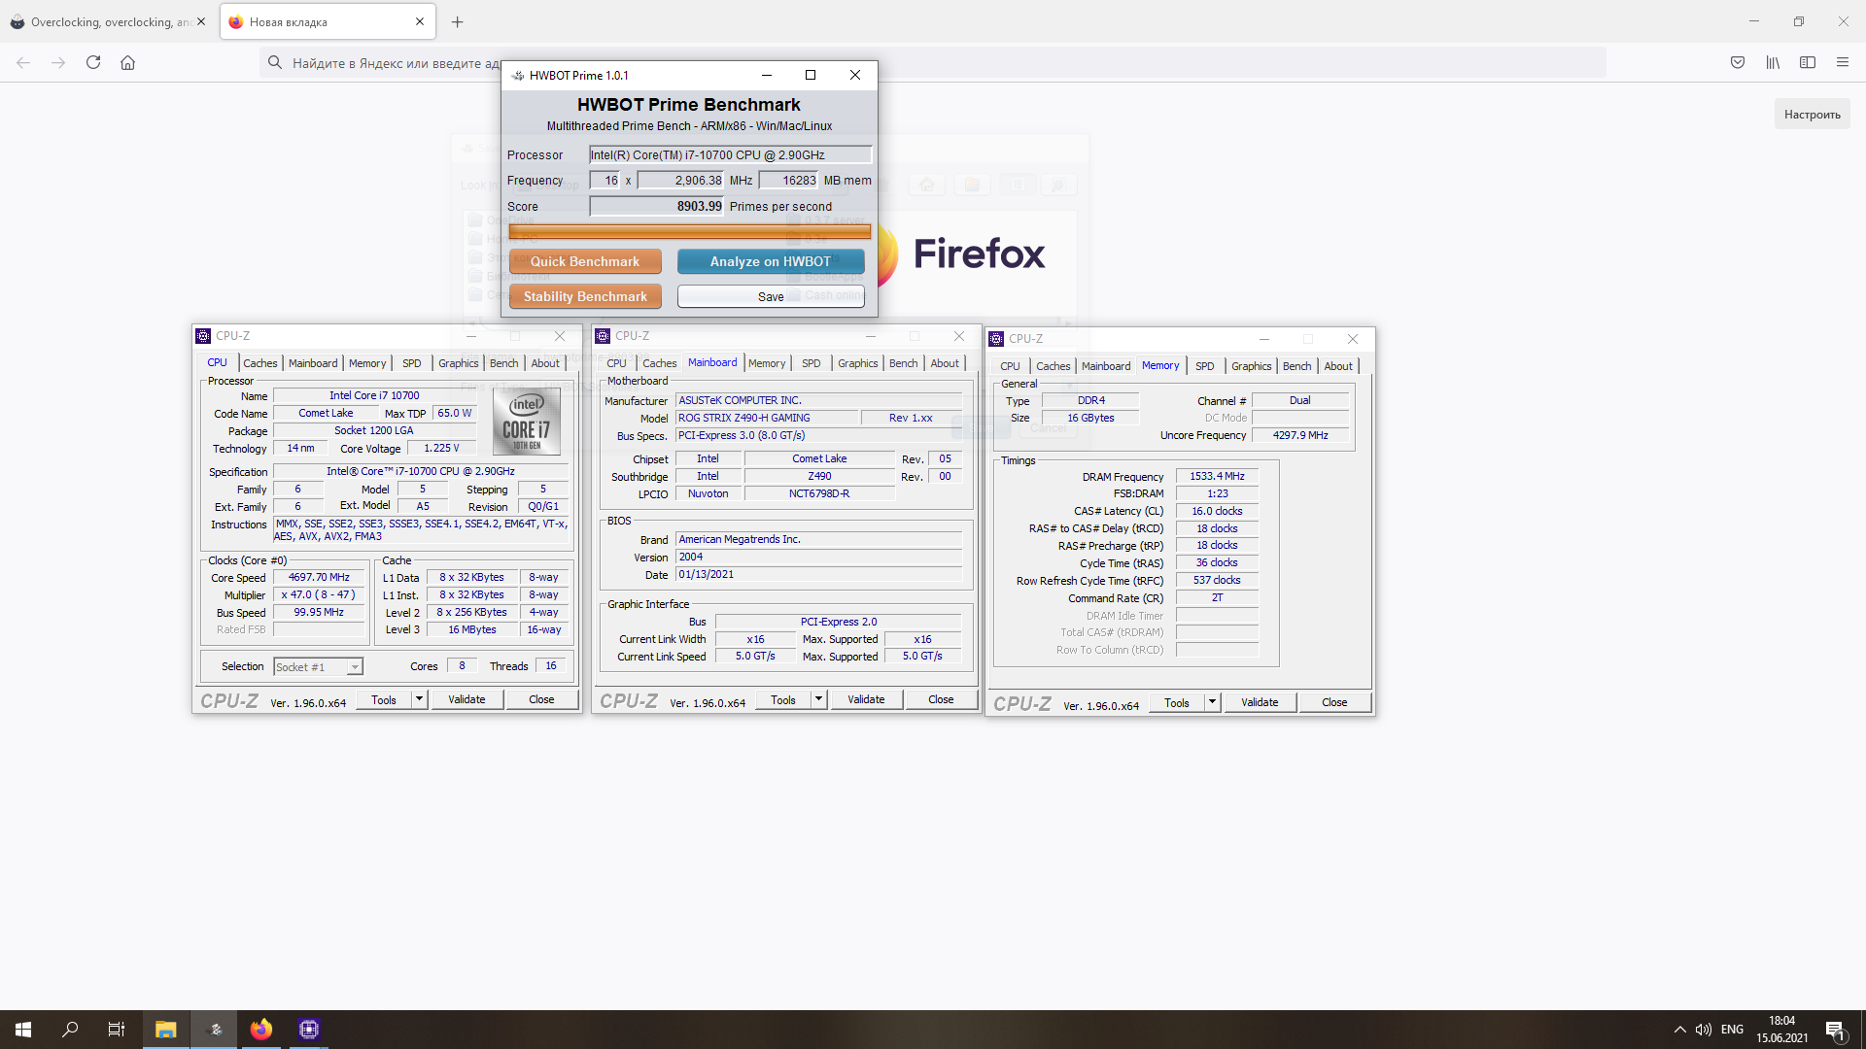The width and height of the screenshot is (1866, 1049).
Task: Select Memory tab in first CPU-Z
Action: 367,363
